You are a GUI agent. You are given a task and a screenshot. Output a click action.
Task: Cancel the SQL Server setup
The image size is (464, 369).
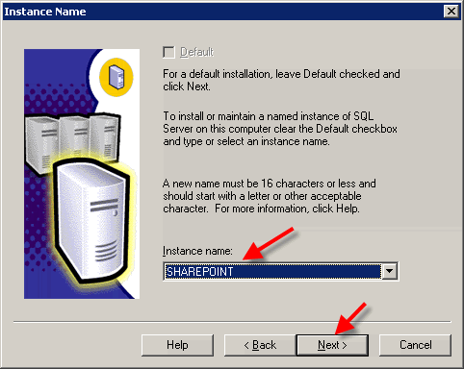tap(415, 345)
